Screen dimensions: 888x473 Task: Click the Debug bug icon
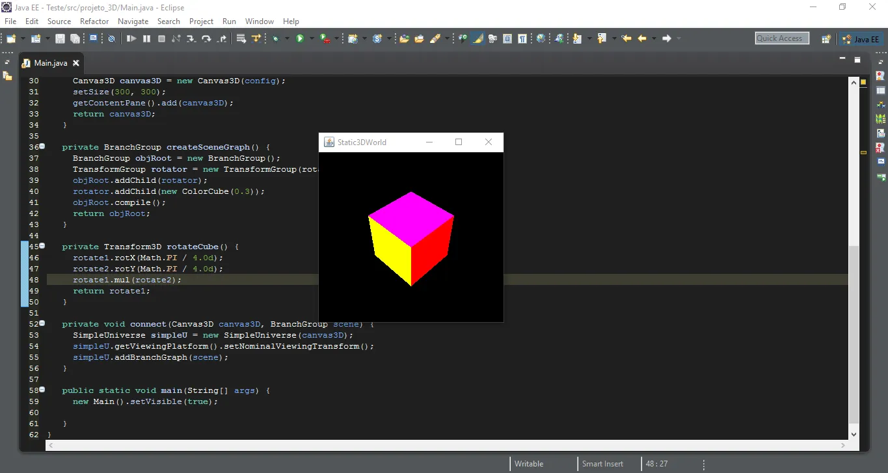(x=275, y=39)
